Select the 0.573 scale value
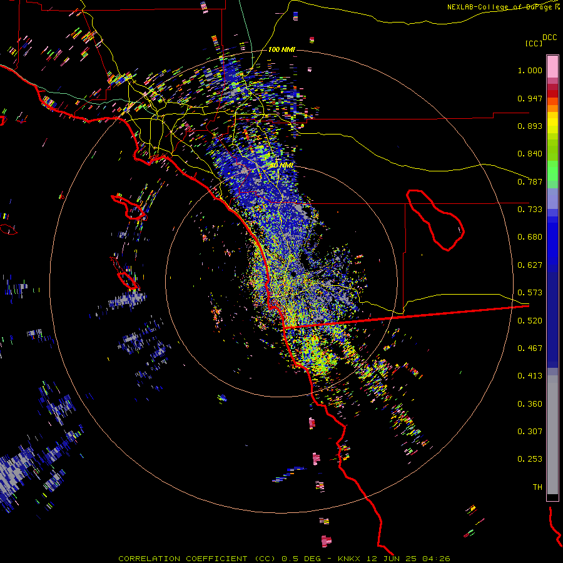The width and height of the screenshot is (563, 563). pyautogui.click(x=530, y=293)
